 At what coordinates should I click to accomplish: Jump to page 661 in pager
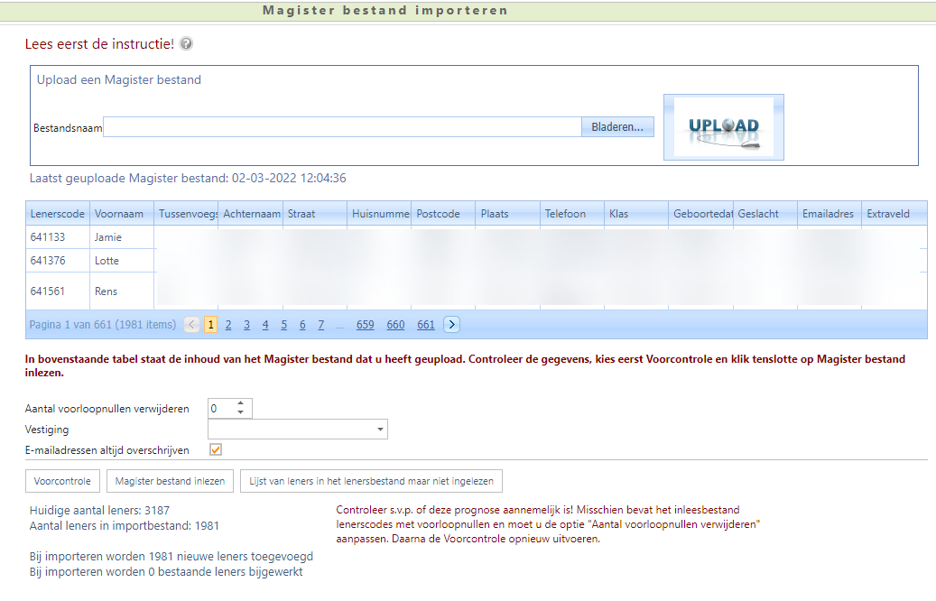coord(426,325)
